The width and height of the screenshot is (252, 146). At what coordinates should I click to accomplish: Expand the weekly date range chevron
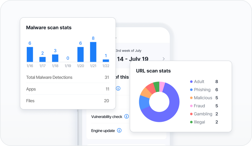pyautogui.click(x=164, y=59)
